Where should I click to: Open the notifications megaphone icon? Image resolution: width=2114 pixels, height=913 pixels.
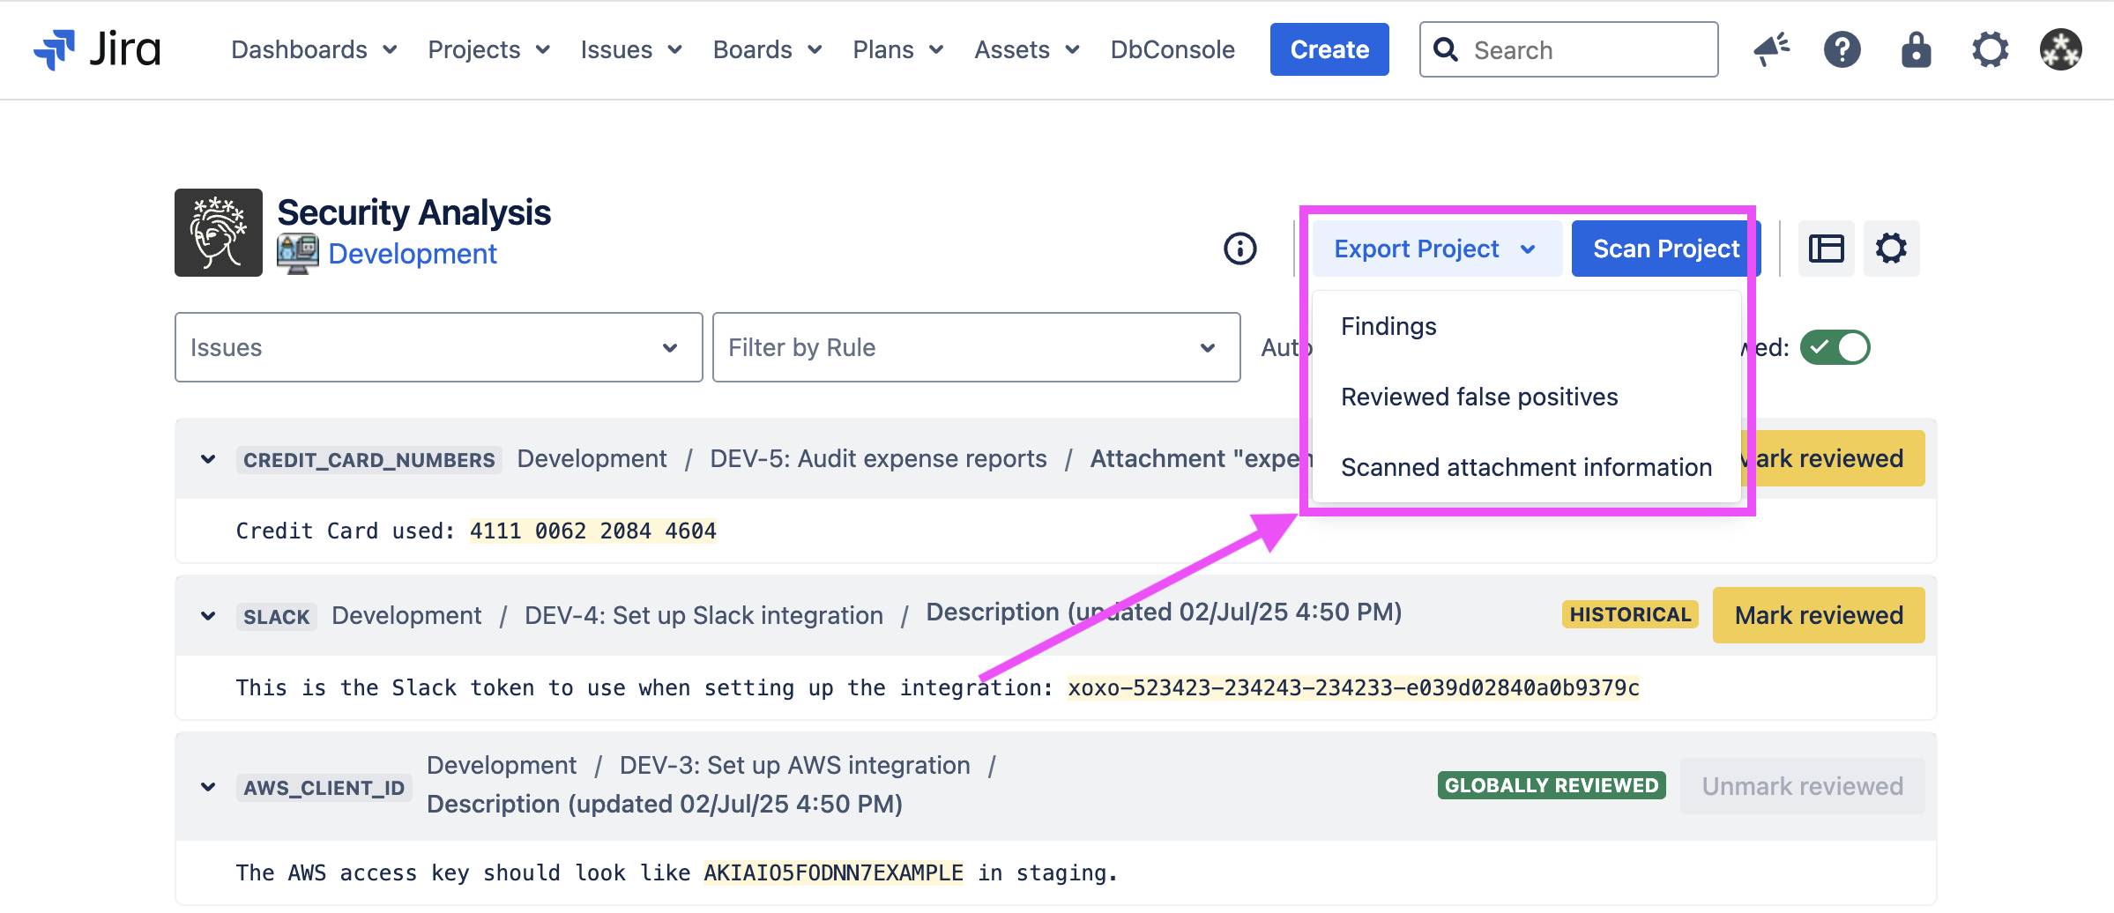point(1771,49)
